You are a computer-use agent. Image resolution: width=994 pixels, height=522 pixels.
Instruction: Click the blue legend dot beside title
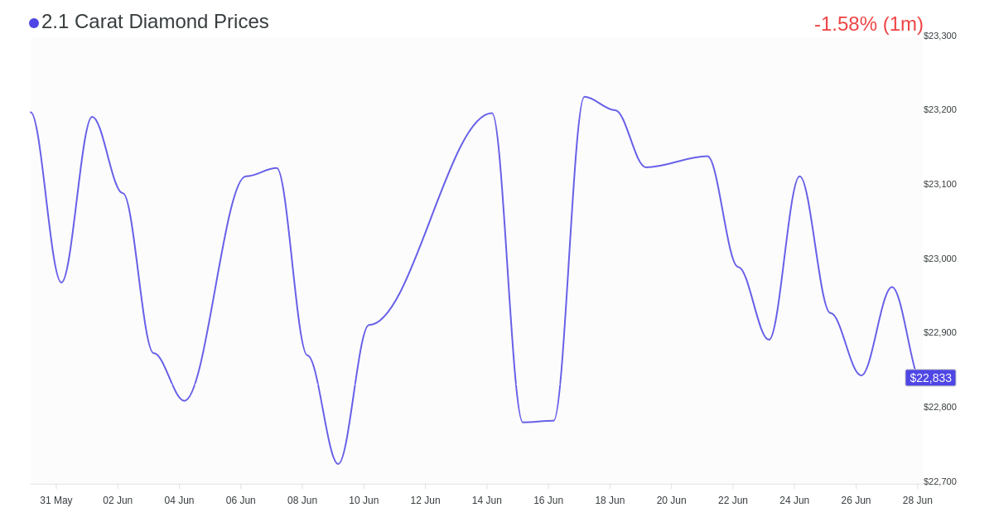[x=34, y=23]
